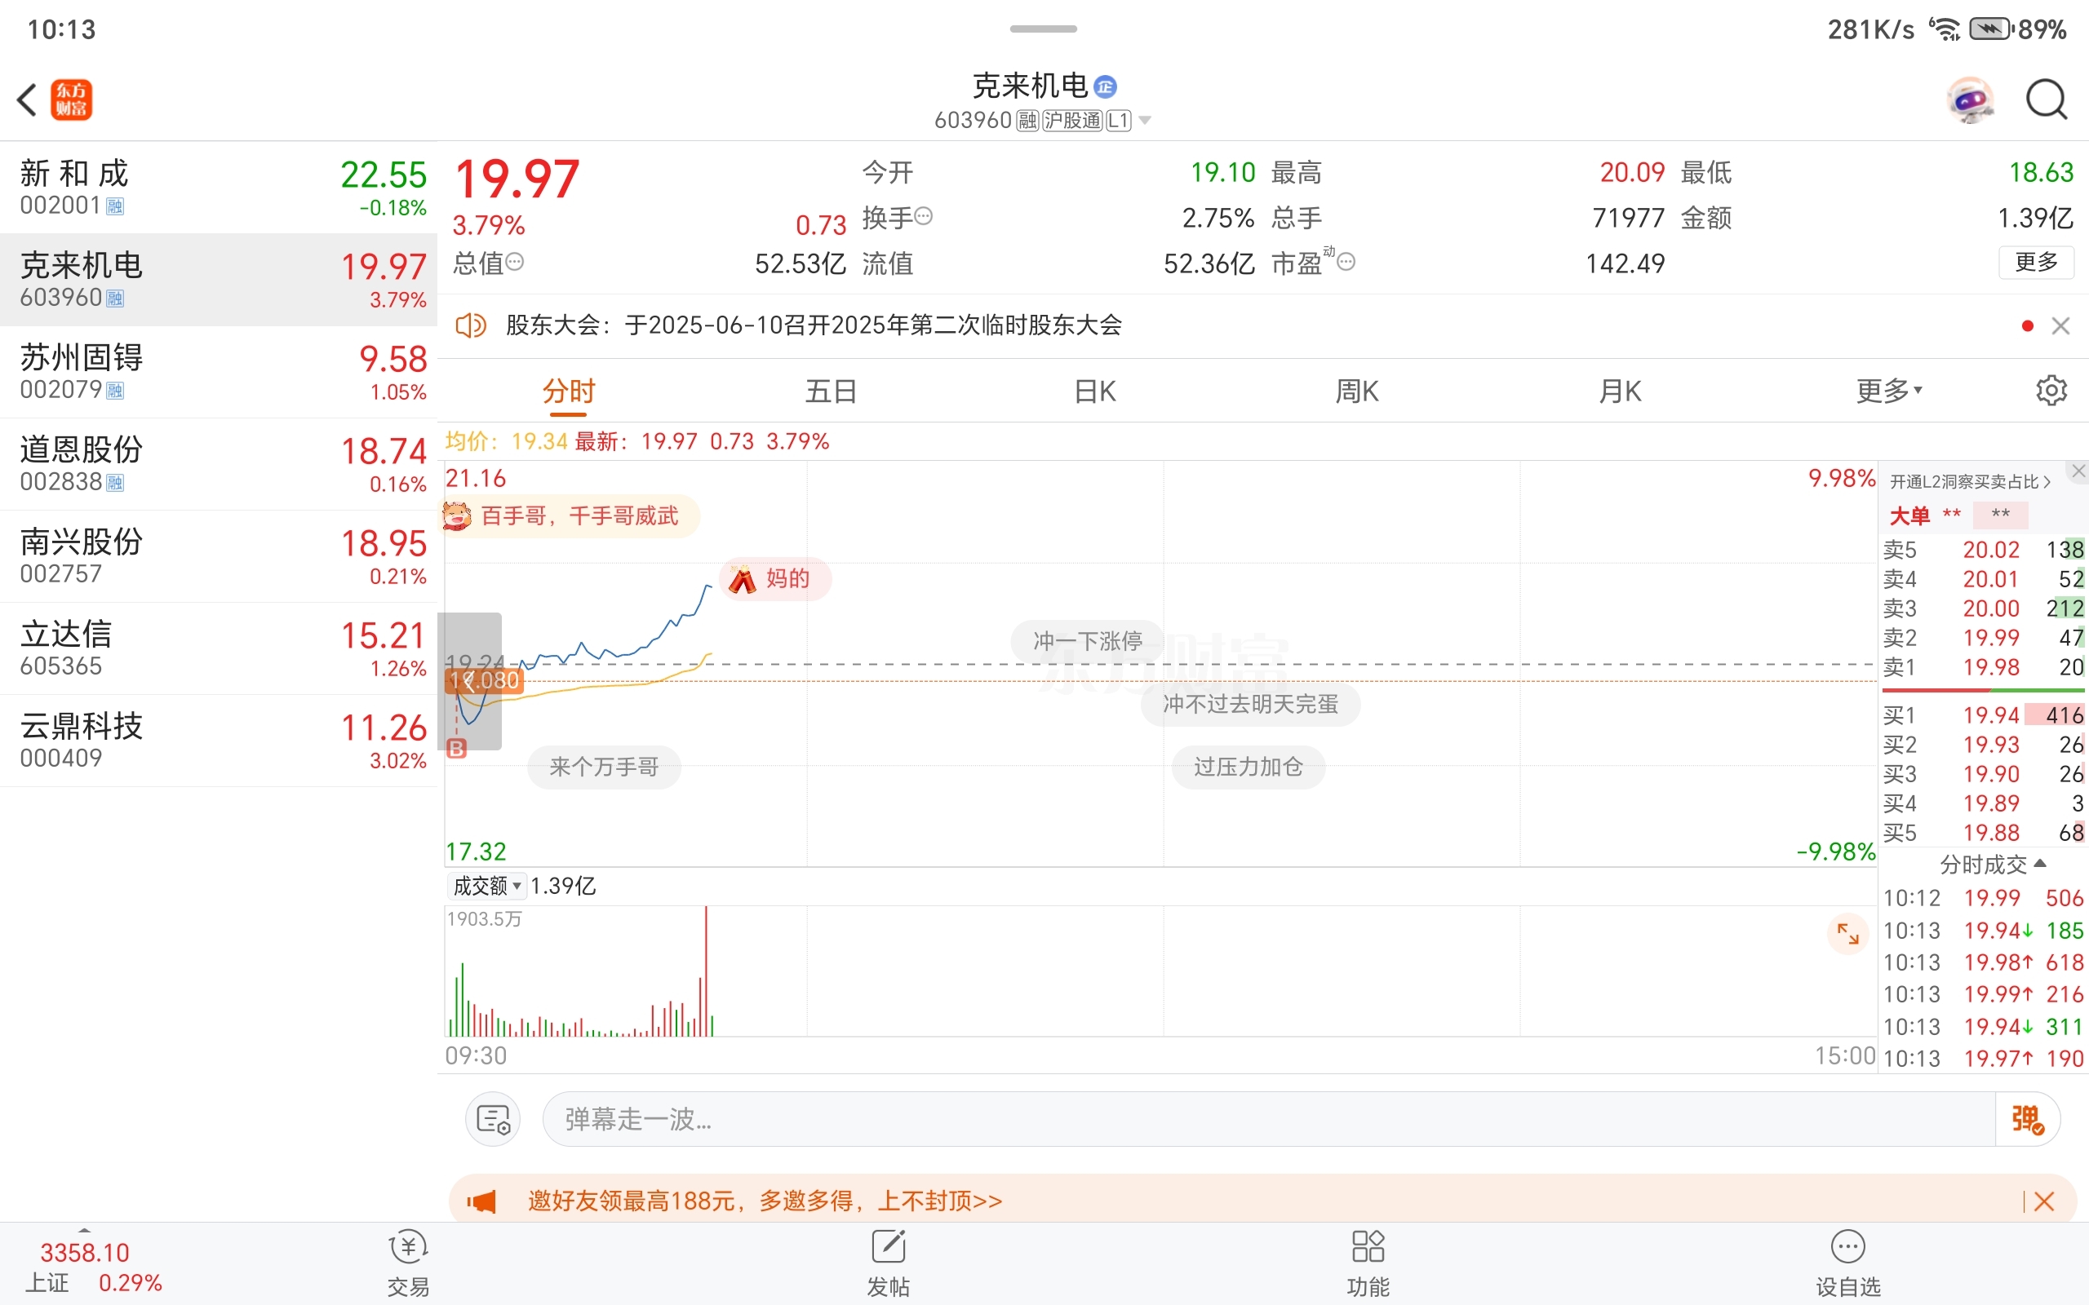Tap margin badge beside 002001
The height and width of the screenshot is (1305, 2089).
(115, 206)
